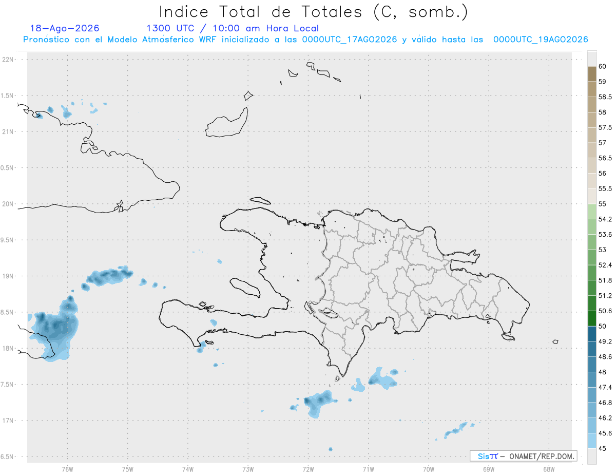The height and width of the screenshot is (476, 616).
Task: Click the "52.4" value on the color scale
Action: click(605, 265)
